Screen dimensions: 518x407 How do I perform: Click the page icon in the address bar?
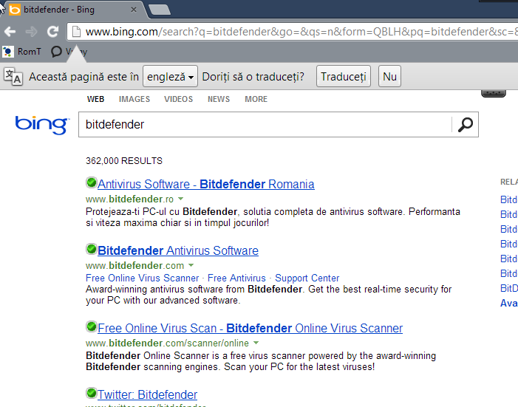76,32
